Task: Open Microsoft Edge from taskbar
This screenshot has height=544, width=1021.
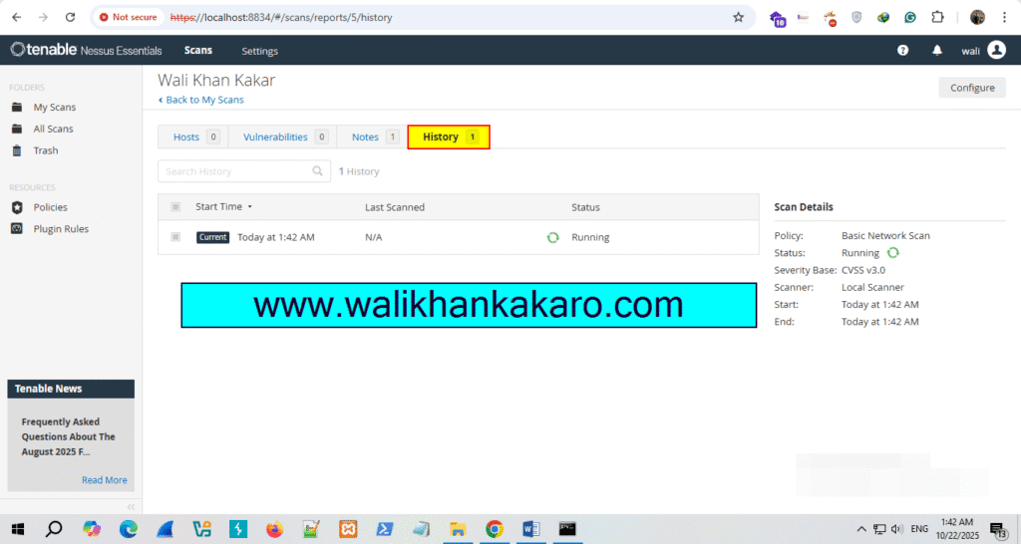Action: pos(129,529)
